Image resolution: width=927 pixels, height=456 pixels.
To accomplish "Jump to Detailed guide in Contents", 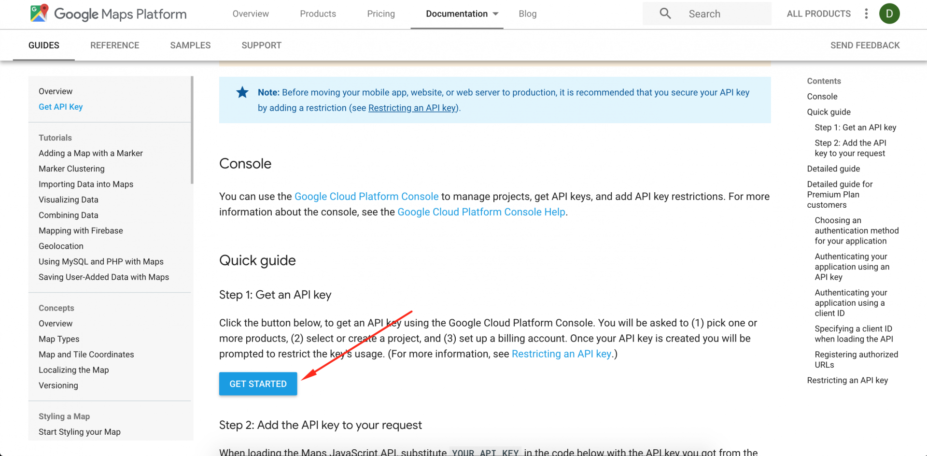I will pos(833,169).
